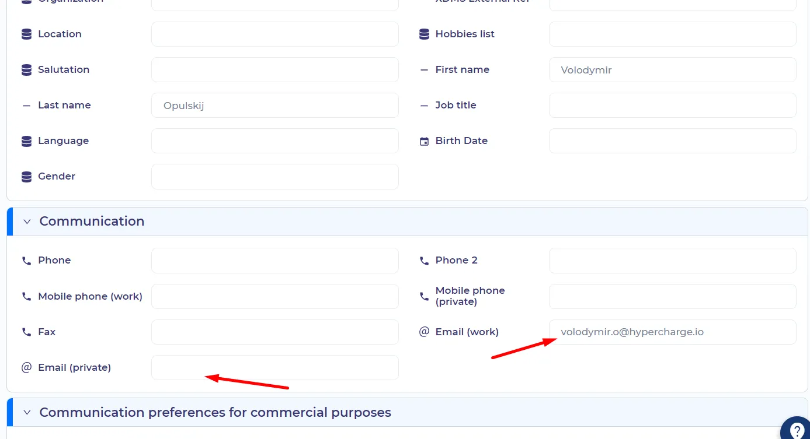This screenshot has width=810, height=439.
Task: Focus the Email (private) input field
Action: (275, 368)
